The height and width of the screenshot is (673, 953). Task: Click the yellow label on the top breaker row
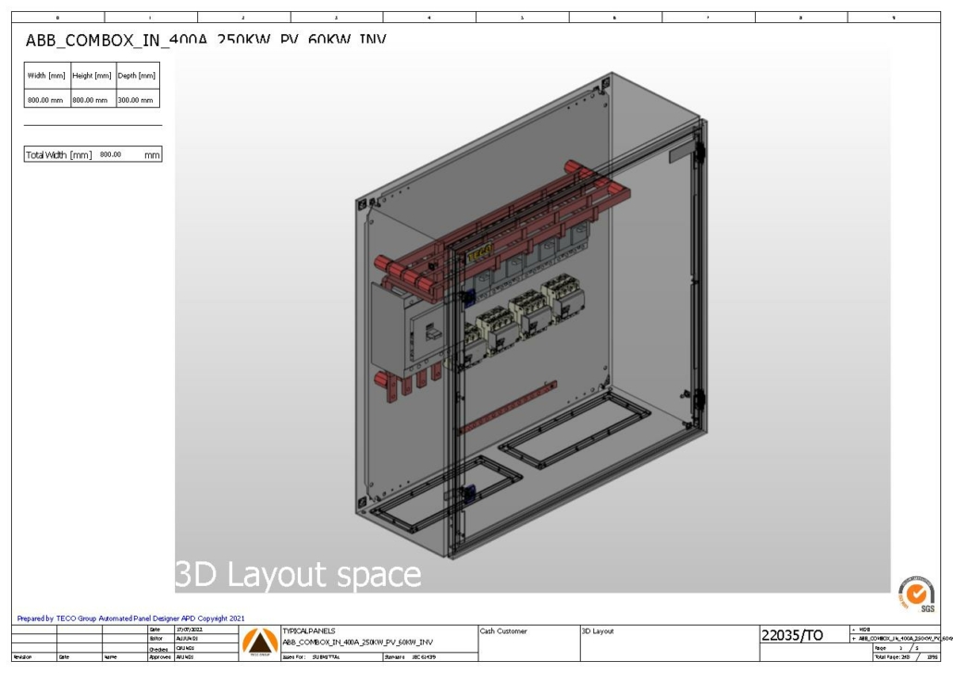(x=480, y=253)
